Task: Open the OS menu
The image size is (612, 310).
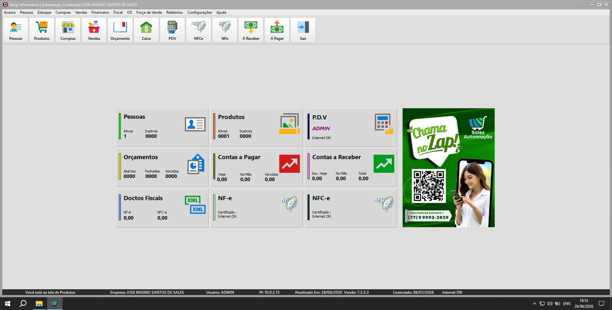Action: [130, 13]
